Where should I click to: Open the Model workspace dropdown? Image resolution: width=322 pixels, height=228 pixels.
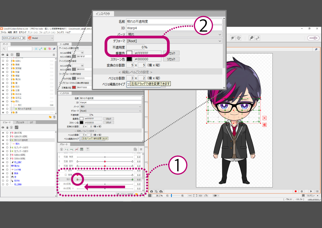pos(41,38)
